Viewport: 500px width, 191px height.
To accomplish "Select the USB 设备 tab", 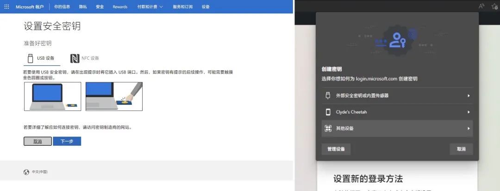I will coord(42,58).
